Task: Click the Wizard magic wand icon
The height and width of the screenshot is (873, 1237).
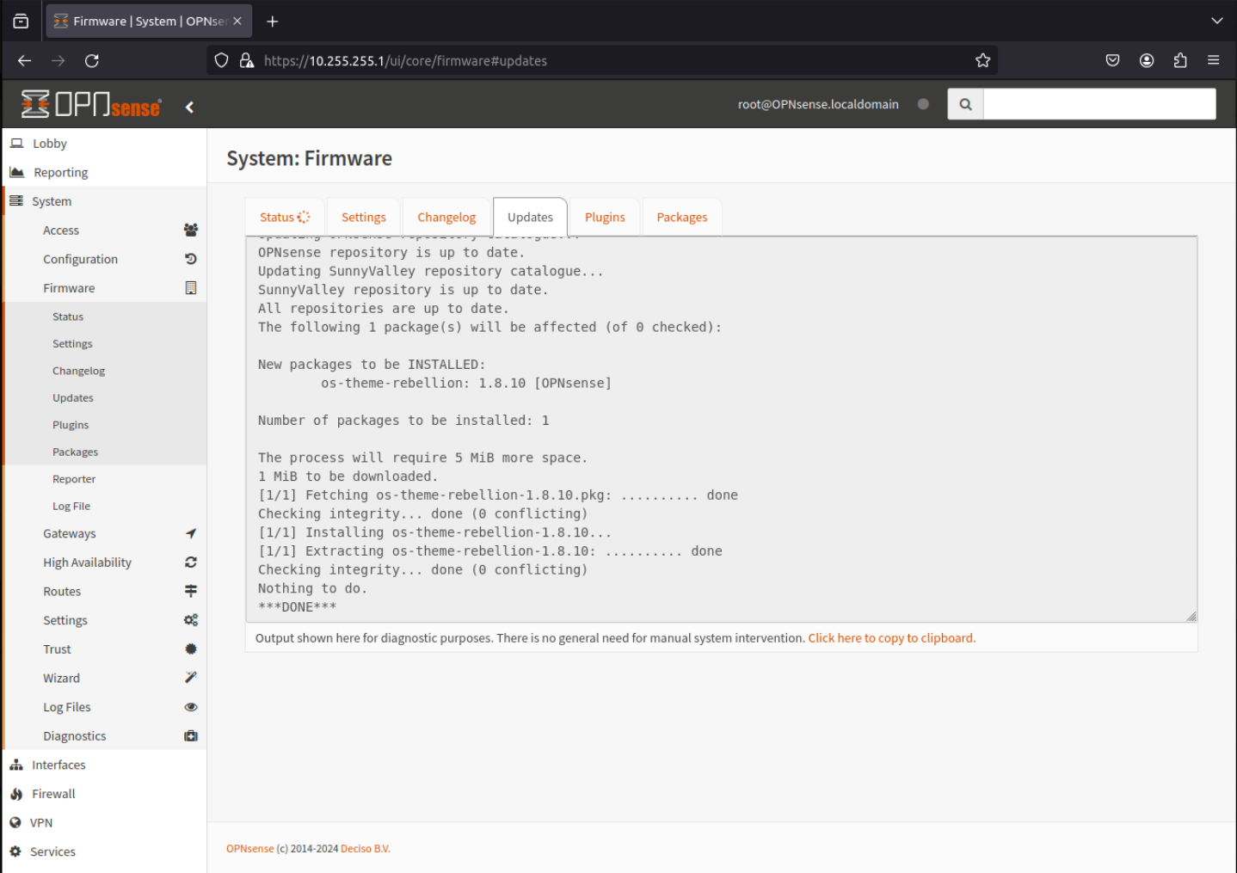Action: coord(191,678)
